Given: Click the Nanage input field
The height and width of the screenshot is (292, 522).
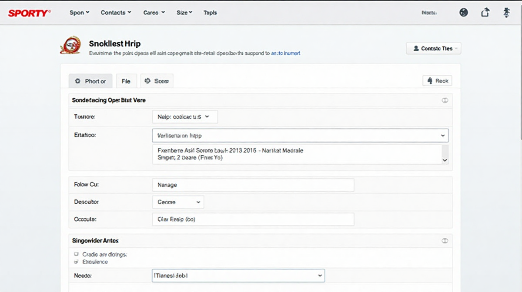Looking at the screenshot, I should click(x=253, y=185).
